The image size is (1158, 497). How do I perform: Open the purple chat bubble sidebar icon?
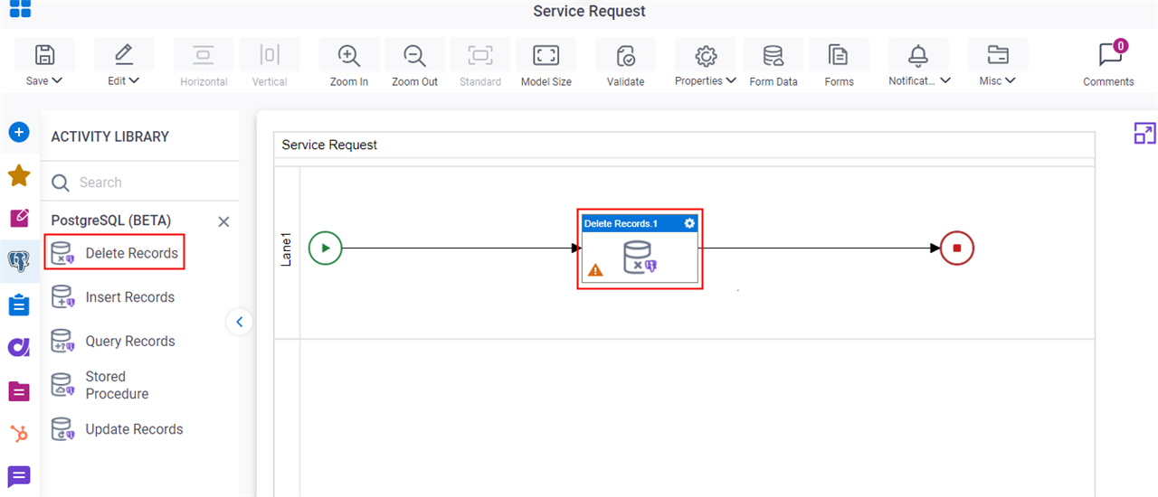click(x=19, y=476)
